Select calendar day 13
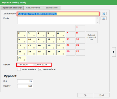The height and width of the screenshot is (99, 117). pos(61,40)
